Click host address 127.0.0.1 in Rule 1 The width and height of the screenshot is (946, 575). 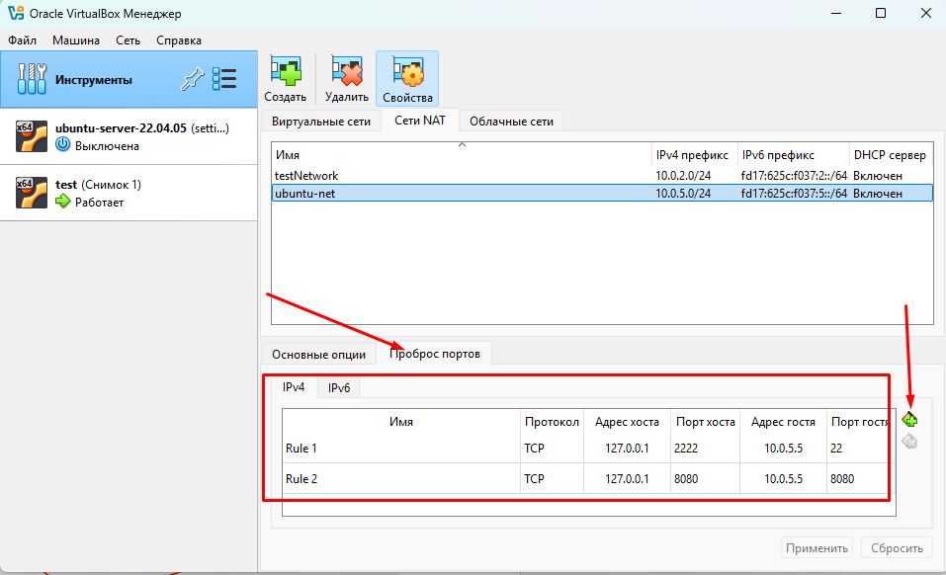point(627,449)
